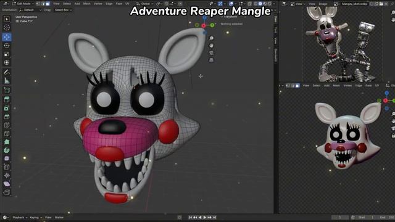
Task: Open the Marker menu in timeline
Action: 59,218
